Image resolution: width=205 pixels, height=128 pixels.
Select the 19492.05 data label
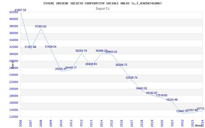coord(141,88)
